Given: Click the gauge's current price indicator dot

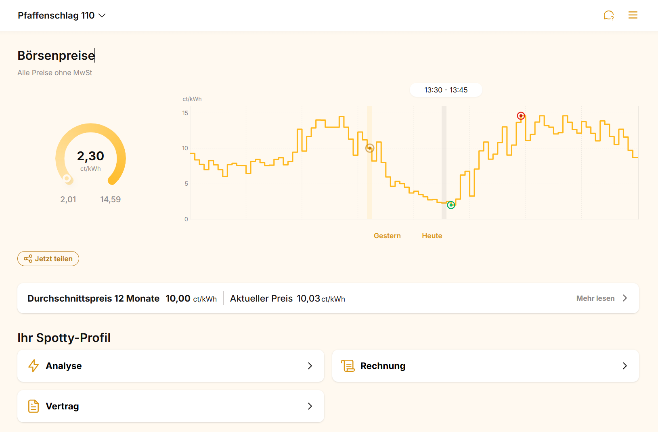Looking at the screenshot, I should 67,178.
